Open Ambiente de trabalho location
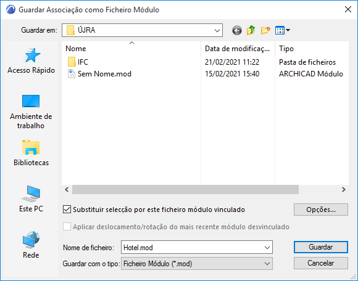This screenshot has height=281, width=358. 31,112
